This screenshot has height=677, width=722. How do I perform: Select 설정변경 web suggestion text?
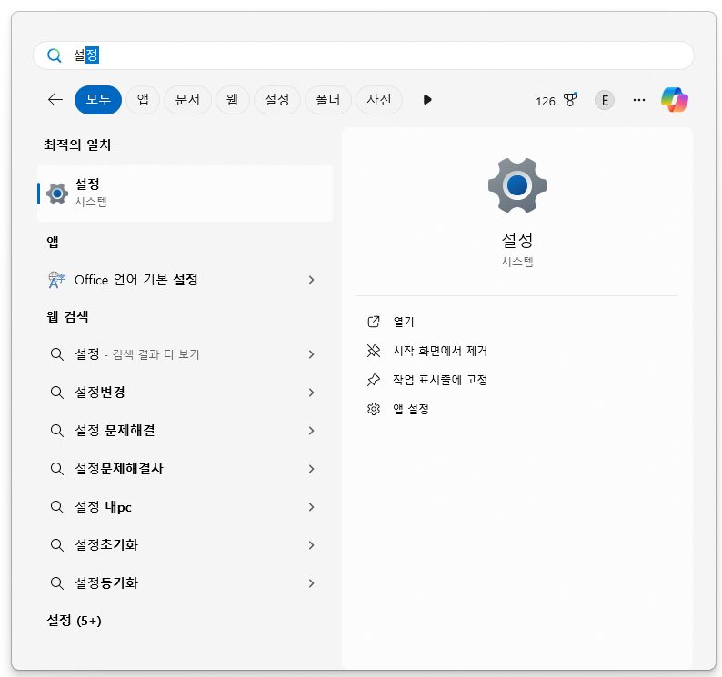(x=100, y=393)
